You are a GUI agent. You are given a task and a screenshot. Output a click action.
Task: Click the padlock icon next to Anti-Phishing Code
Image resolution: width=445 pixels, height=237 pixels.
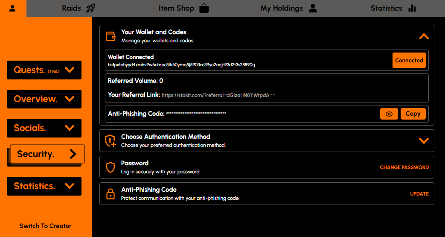pyautogui.click(x=111, y=194)
